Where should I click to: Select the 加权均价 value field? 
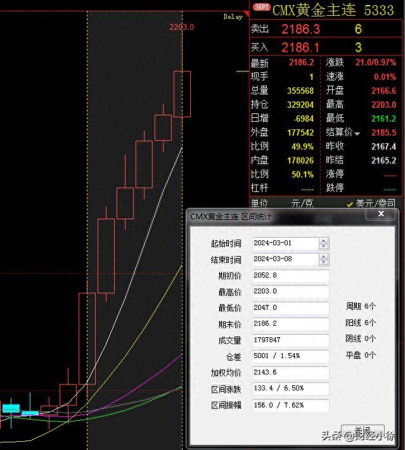pyautogui.click(x=290, y=373)
